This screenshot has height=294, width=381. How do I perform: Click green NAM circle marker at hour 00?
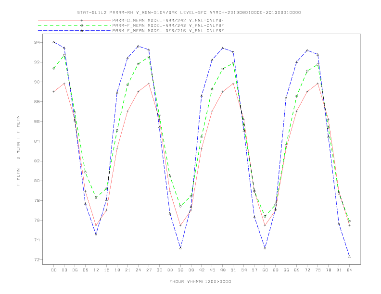54,68
